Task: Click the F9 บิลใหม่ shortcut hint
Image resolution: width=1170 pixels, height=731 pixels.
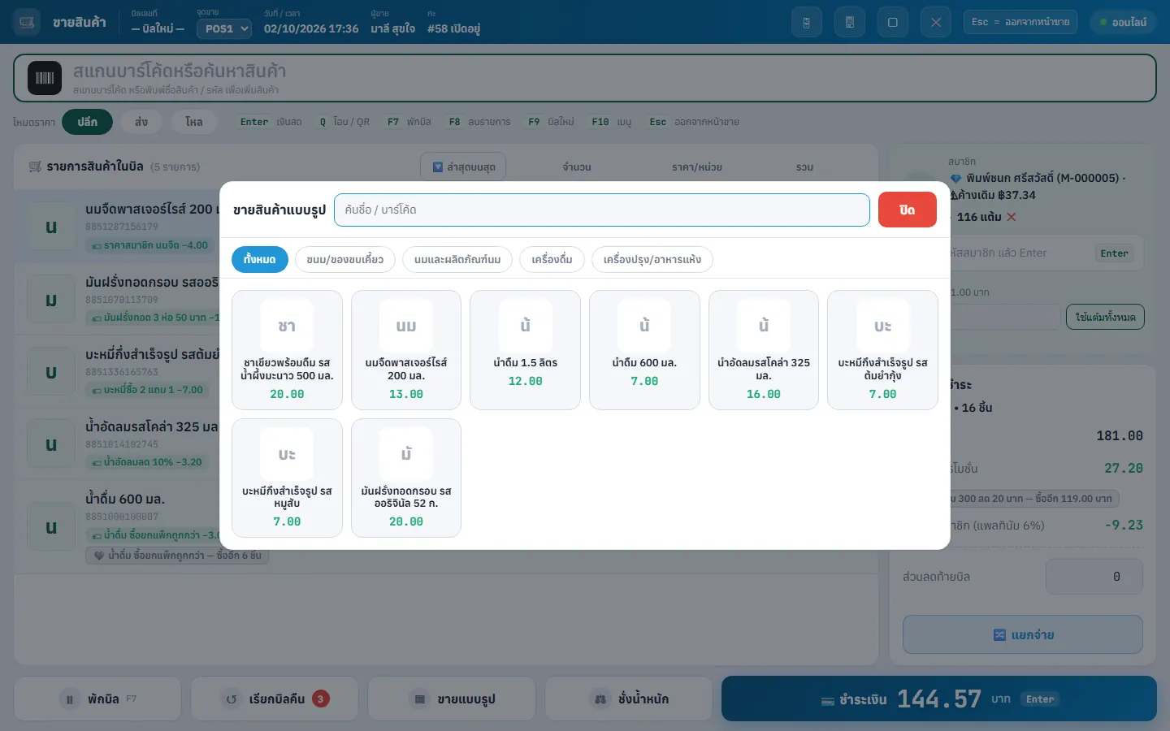Action: (x=551, y=122)
